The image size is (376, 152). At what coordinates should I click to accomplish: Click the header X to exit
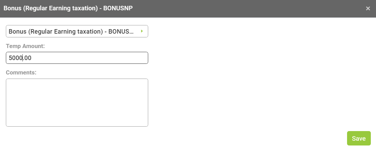tap(368, 9)
